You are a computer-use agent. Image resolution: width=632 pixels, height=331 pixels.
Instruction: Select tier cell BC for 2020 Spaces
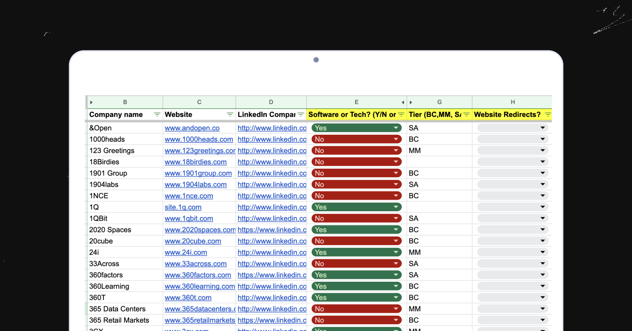point(439,230)
